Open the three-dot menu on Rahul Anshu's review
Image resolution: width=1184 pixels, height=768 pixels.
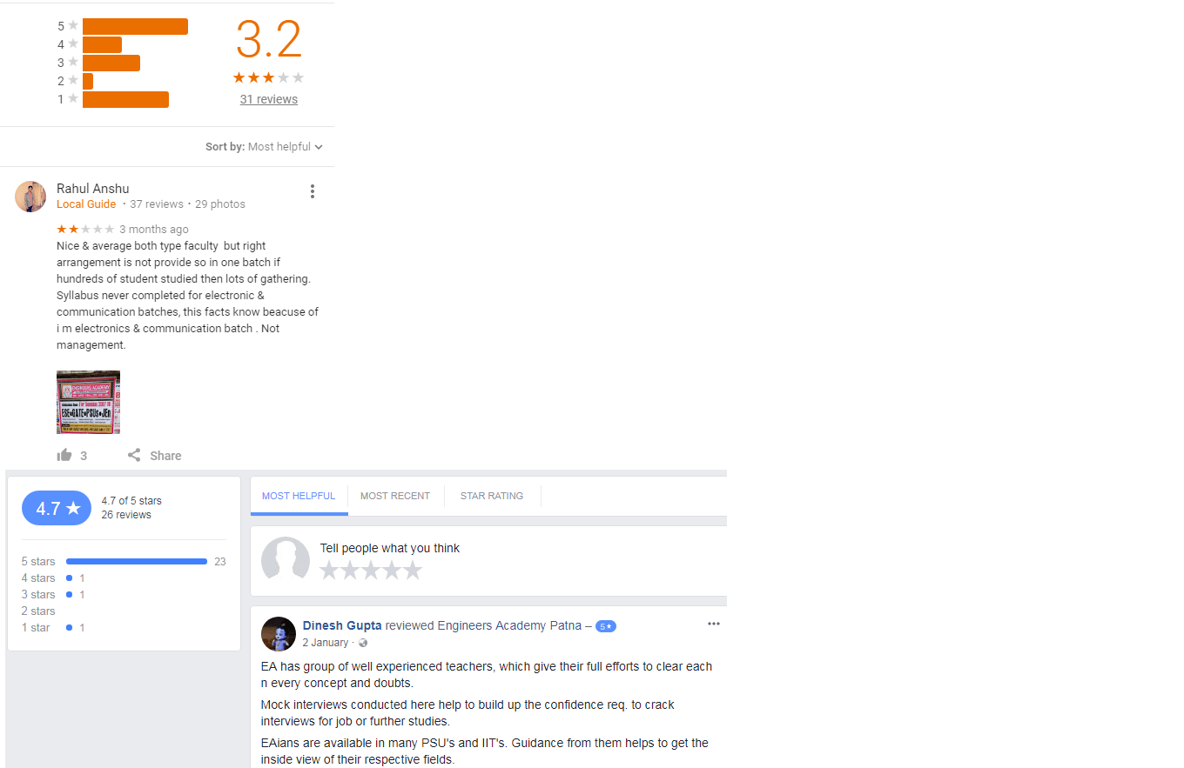click(x=312, y=191)
